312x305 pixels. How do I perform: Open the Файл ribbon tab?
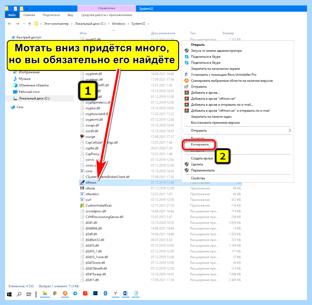click(12, 15)
